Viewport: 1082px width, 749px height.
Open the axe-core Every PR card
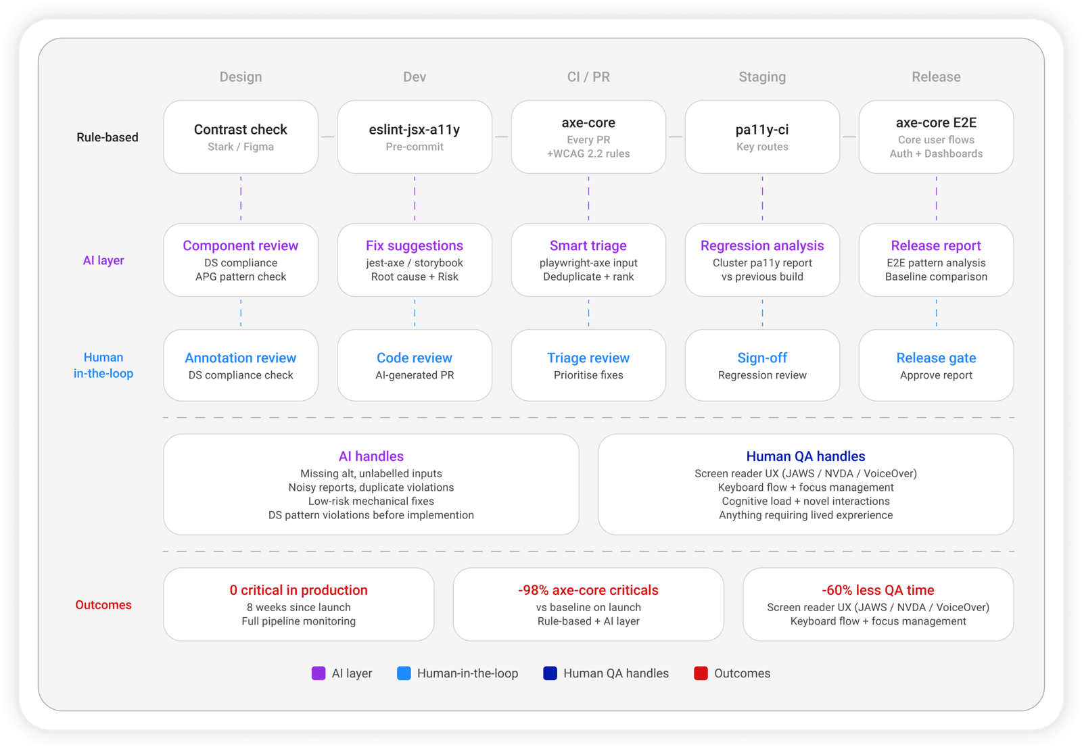coord(588,137)
